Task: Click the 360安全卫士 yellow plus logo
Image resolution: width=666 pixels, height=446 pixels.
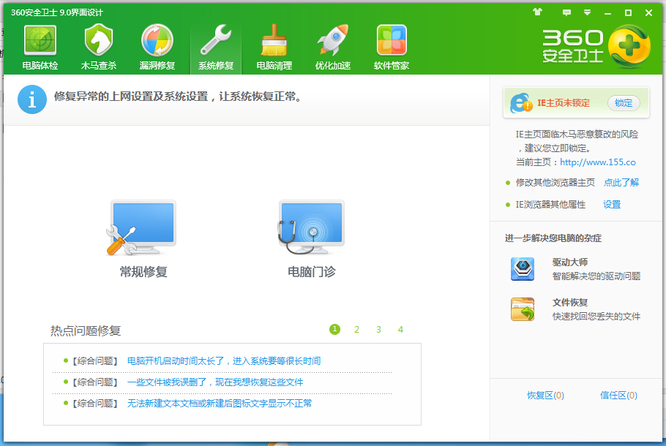Action: click(x=629, y=47)
